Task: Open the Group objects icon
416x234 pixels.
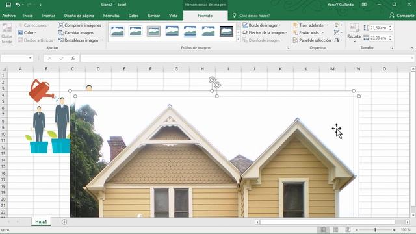Action: tap(338, 32)
